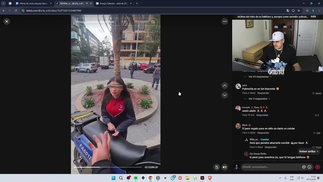This screenshot has height=182, width=323.
Task: Reply to Mark's comment via Responder
Action: coord(263,133)
